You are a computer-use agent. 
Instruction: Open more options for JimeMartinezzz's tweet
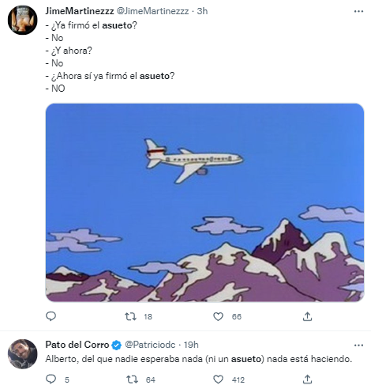point(358,11)
